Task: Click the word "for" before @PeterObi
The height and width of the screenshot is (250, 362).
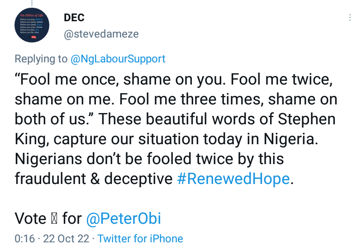Action: click(x=71, y=219)
